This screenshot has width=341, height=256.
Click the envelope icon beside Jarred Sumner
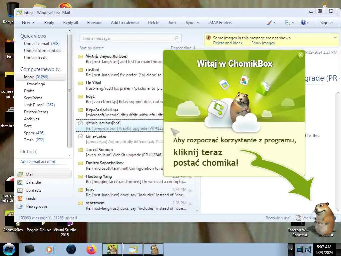click(81, 150)
